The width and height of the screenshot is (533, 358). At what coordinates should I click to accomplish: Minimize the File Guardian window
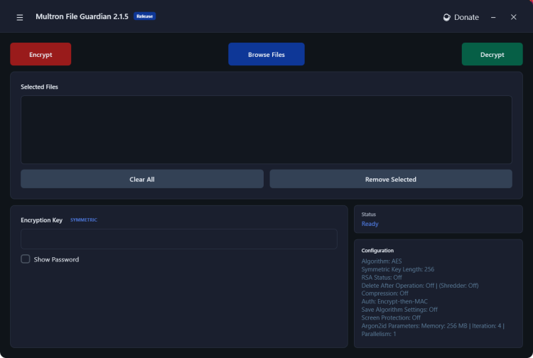[493, 17]
